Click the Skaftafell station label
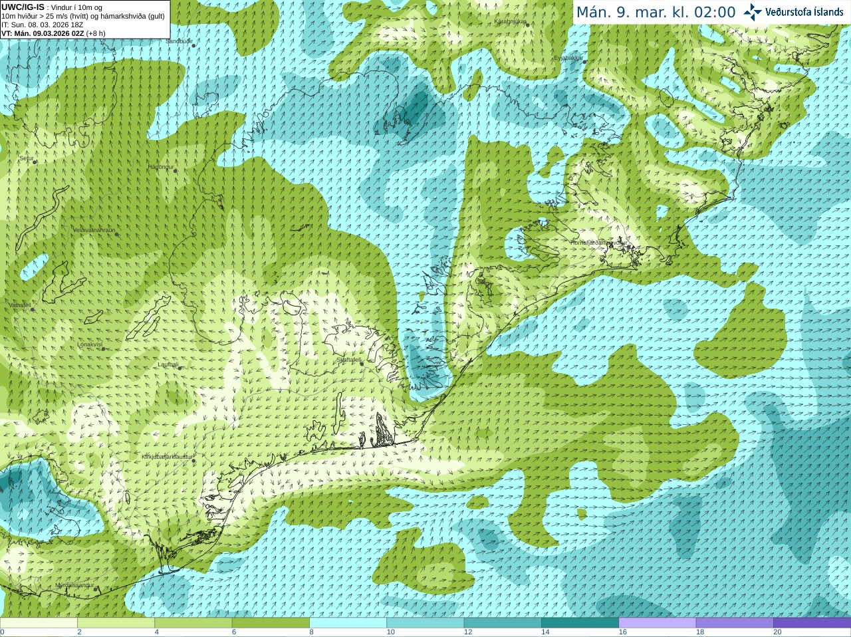Screen dimensions: 851x637 [x=349, y=360]
